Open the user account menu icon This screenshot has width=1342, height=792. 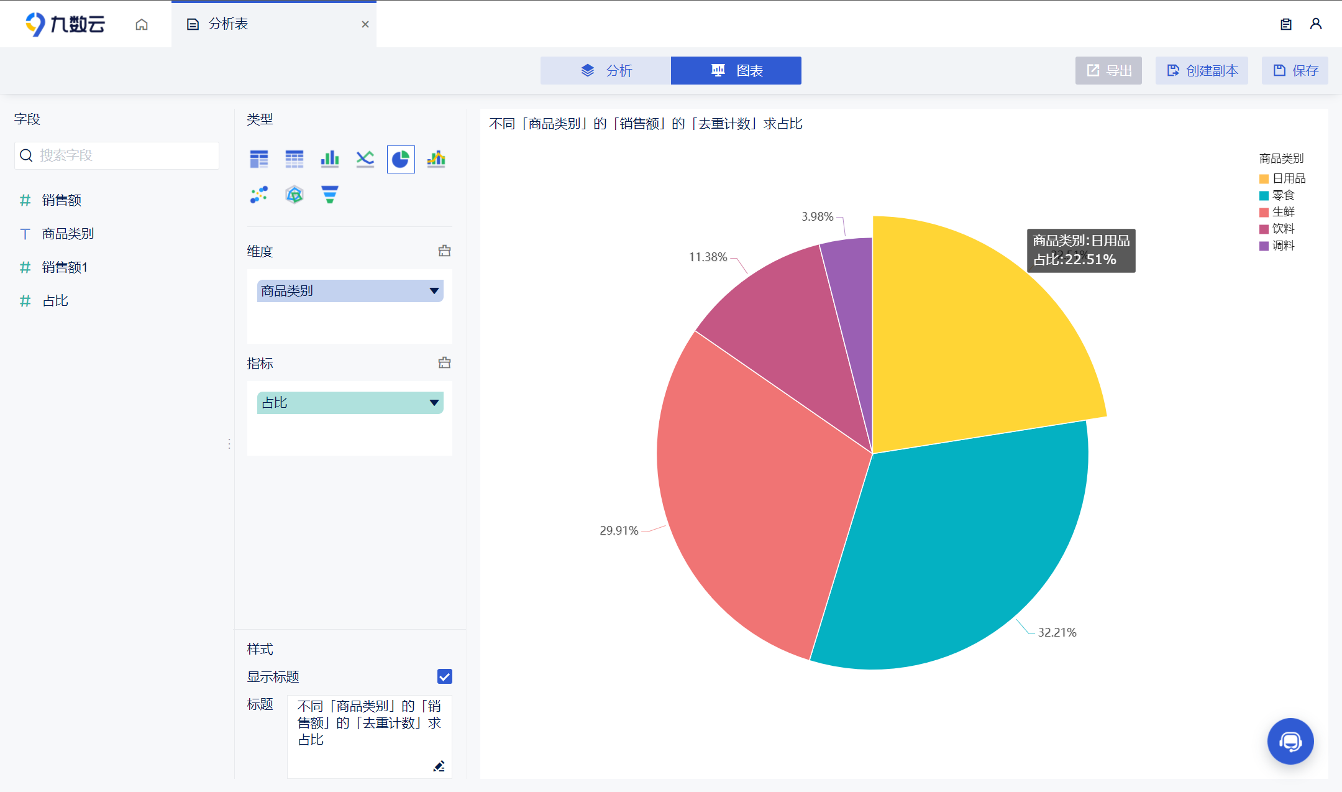tap(1316, 24)
